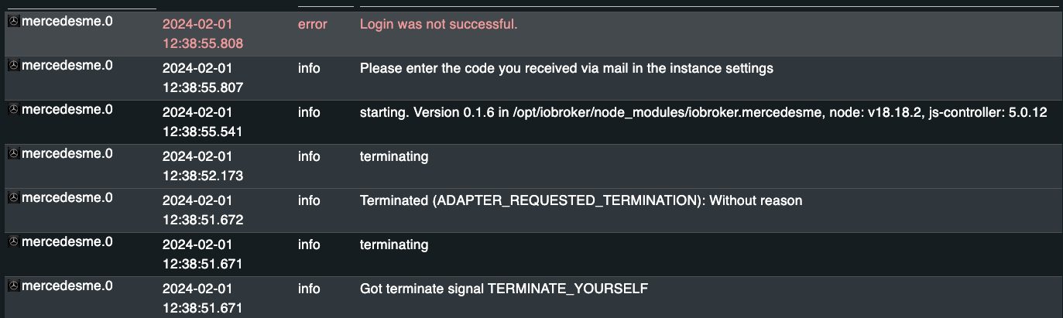This screenshot has height=318, width=1063.
Task: Select the 'mercedesme.0' source name in the error row
Action: tap(67, 22)
